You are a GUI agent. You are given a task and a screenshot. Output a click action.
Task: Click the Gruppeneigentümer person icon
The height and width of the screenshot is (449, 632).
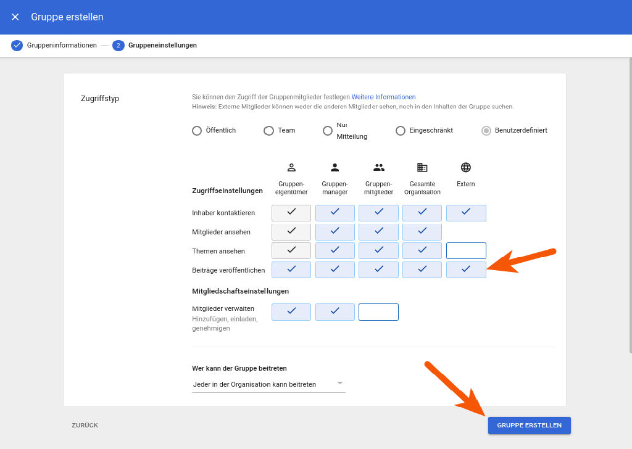coord(291,167)
